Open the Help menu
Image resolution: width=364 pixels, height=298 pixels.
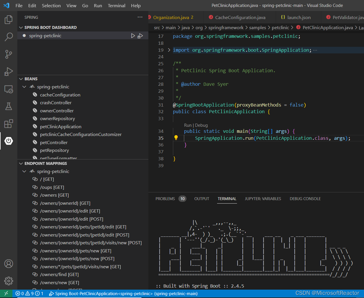pos(136,5)
